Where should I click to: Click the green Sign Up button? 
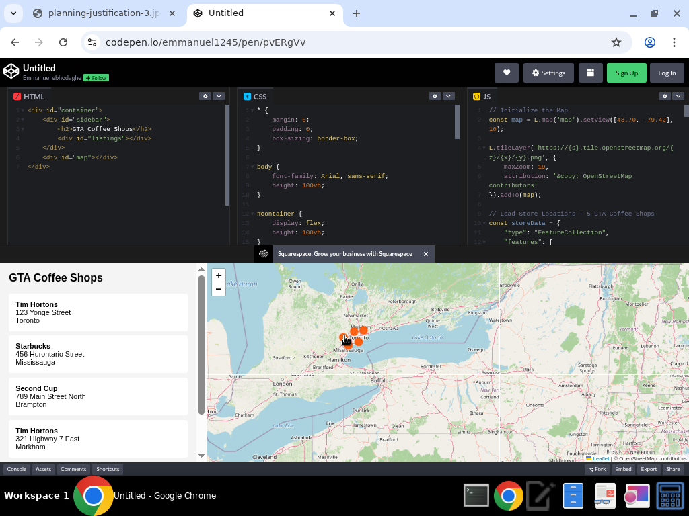point(626,73)
